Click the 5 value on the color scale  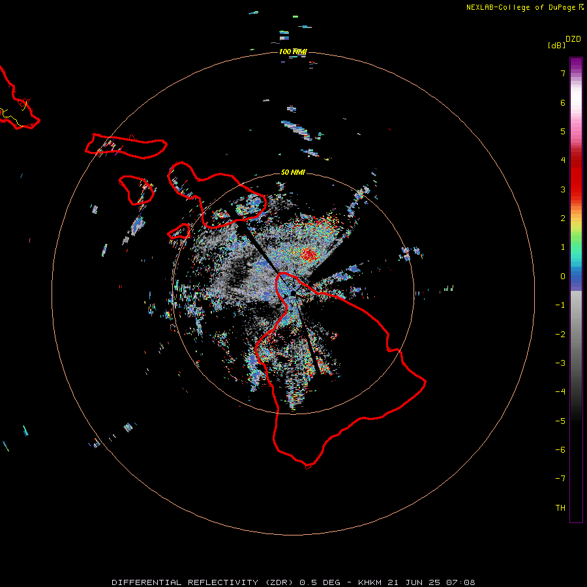(563, 131)
